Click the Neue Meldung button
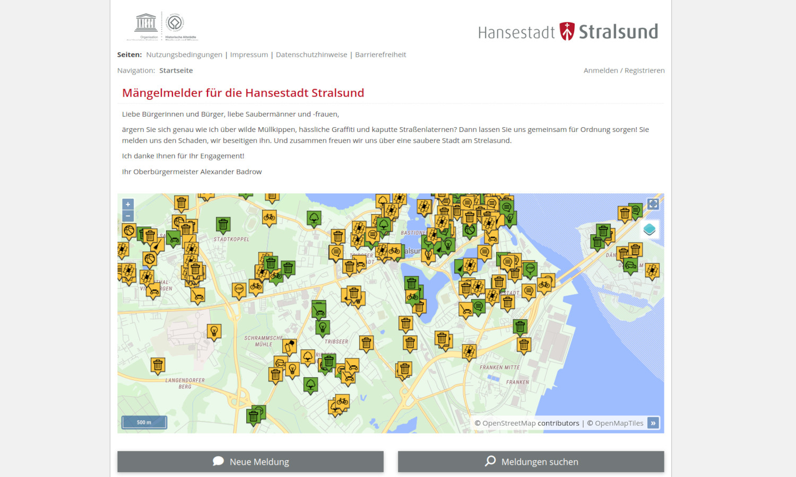The height and width of the screenshot is (477, 796). [250, 462]
